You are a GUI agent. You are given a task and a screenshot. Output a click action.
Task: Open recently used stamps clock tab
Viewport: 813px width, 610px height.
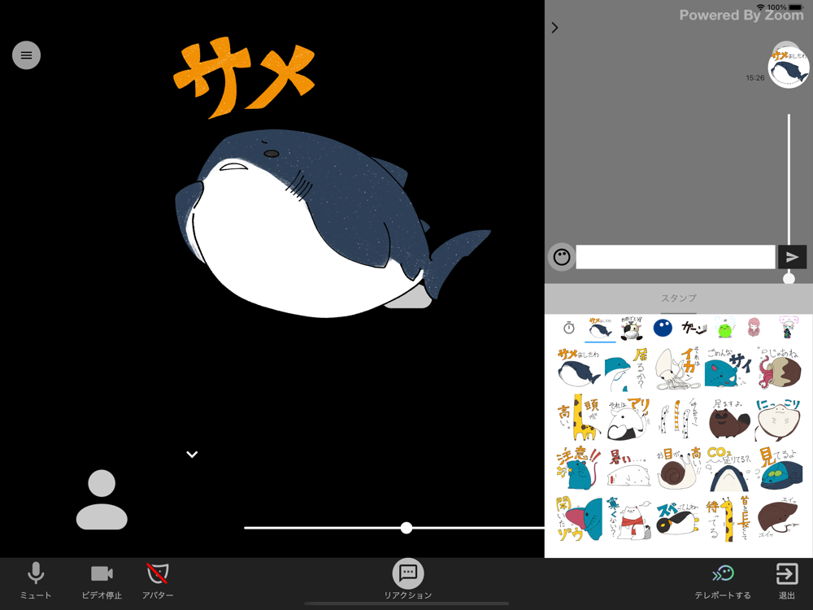(569, 328)
